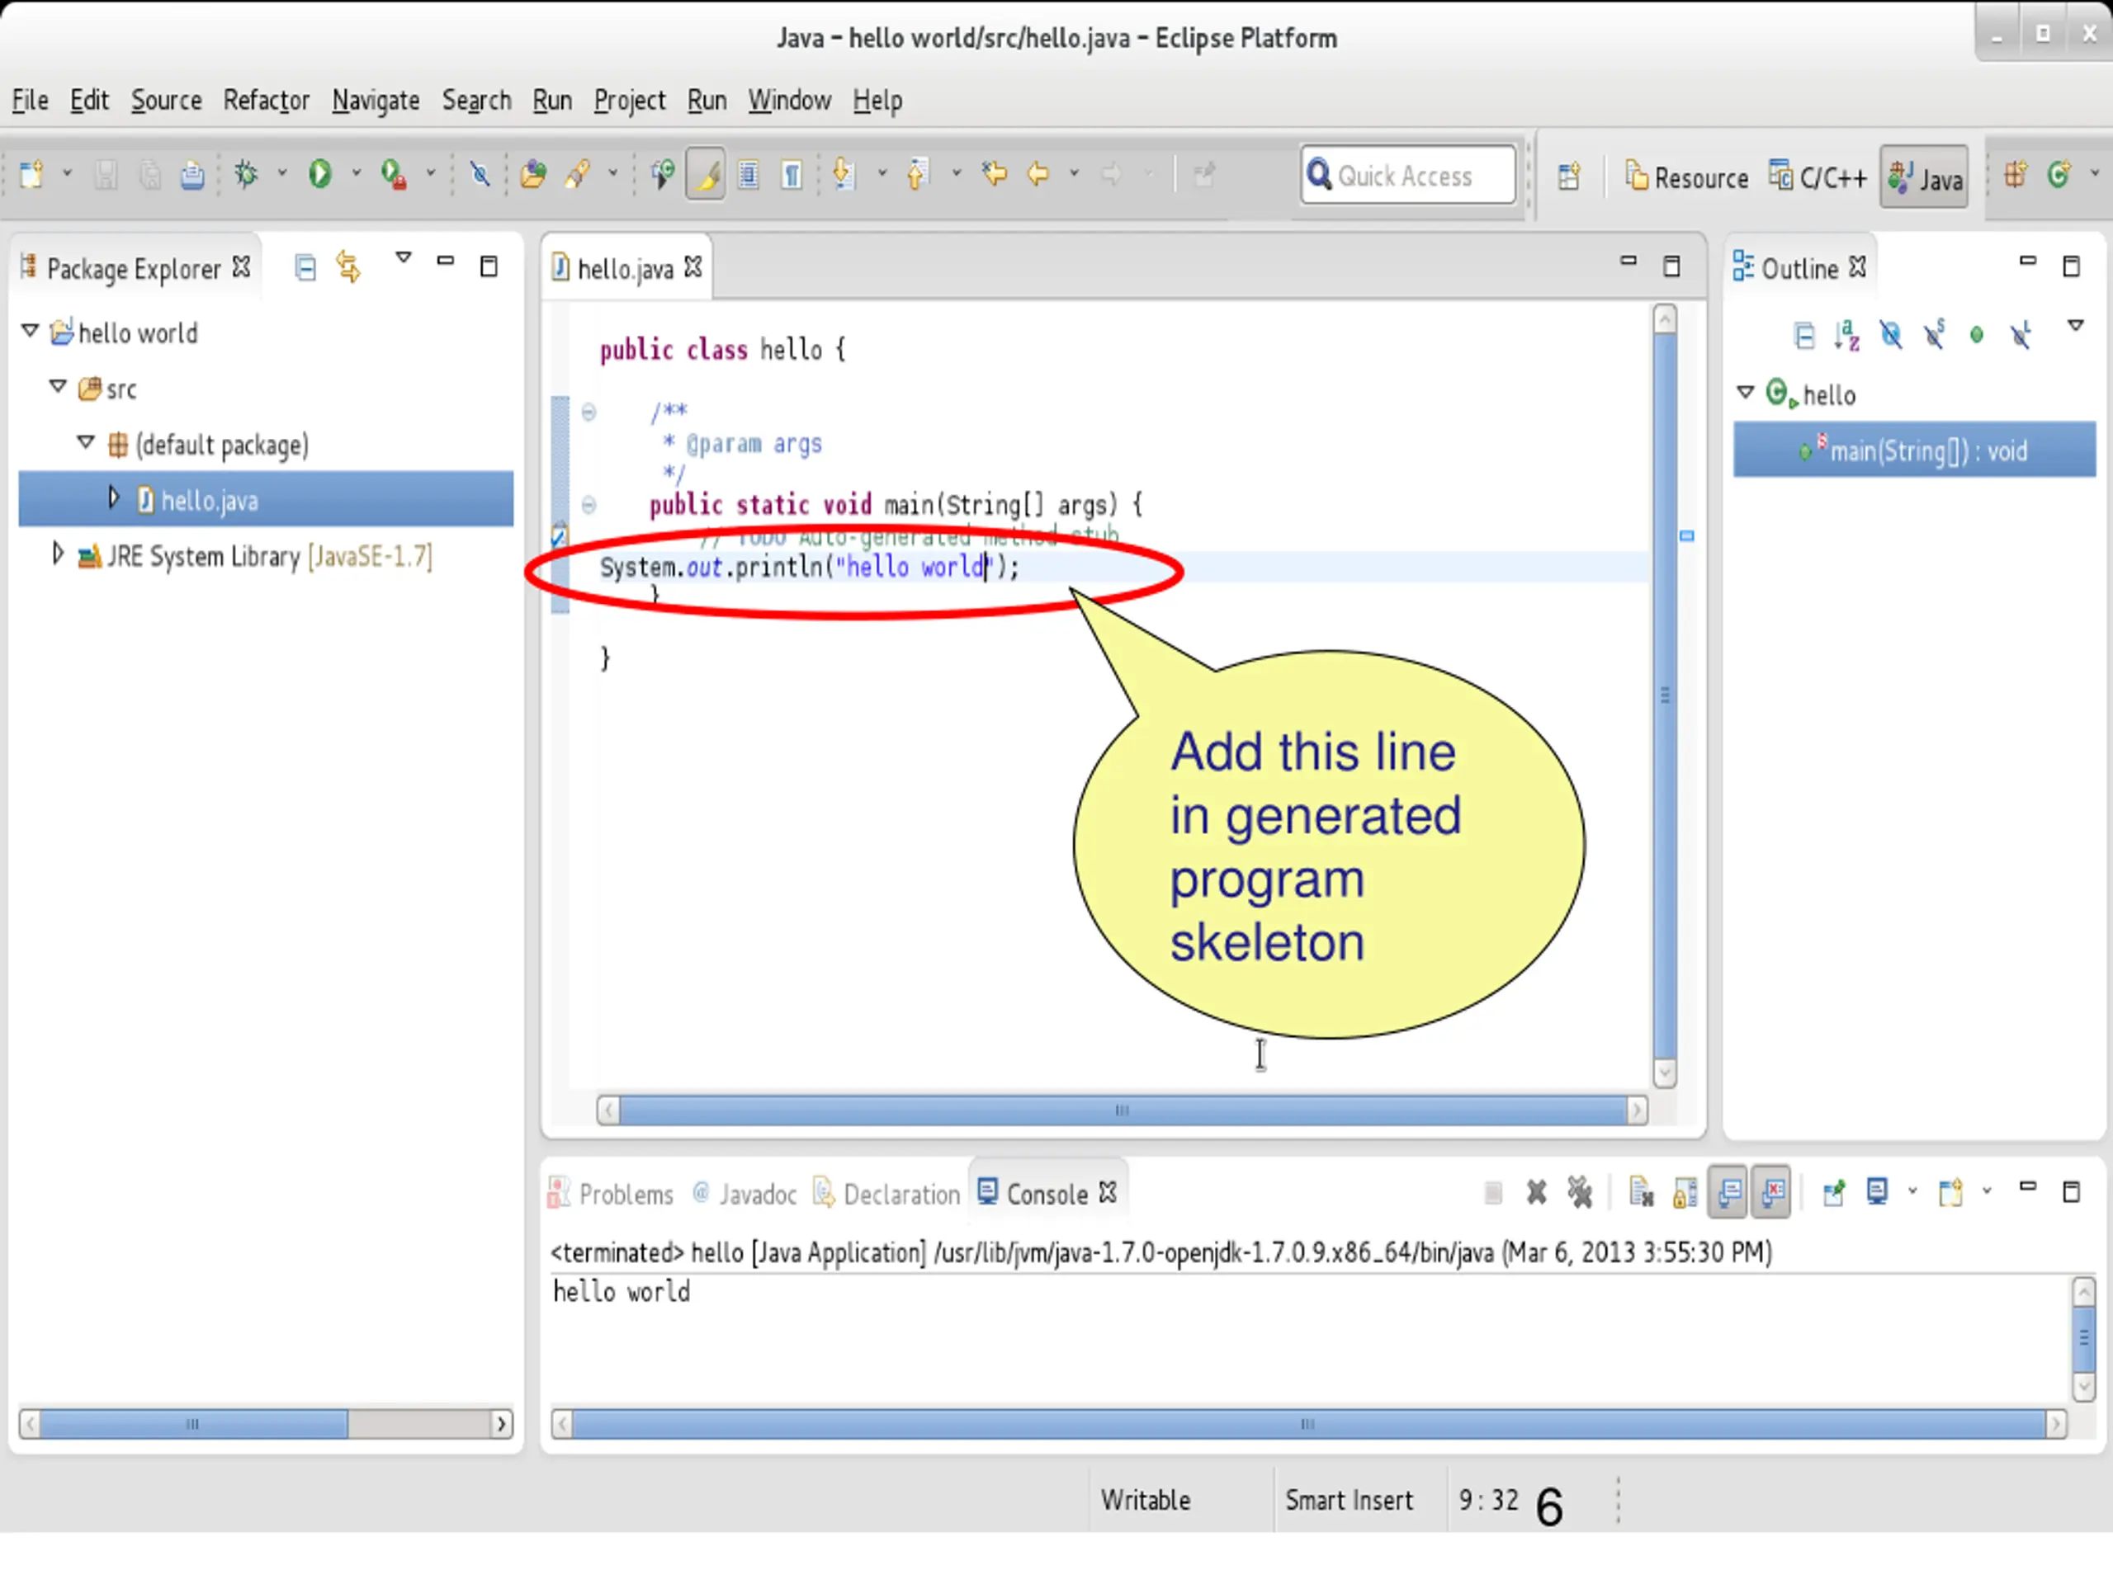This screenshot has width=2113, height=1584.
Task: Click the editor horizontal scrollbar
Action: point(1123,1111)
